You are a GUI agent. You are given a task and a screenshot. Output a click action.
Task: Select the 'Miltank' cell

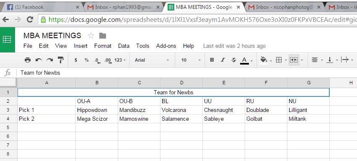(308, 119)
